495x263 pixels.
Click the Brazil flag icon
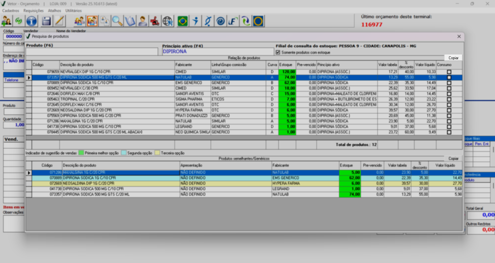point(182,21)
